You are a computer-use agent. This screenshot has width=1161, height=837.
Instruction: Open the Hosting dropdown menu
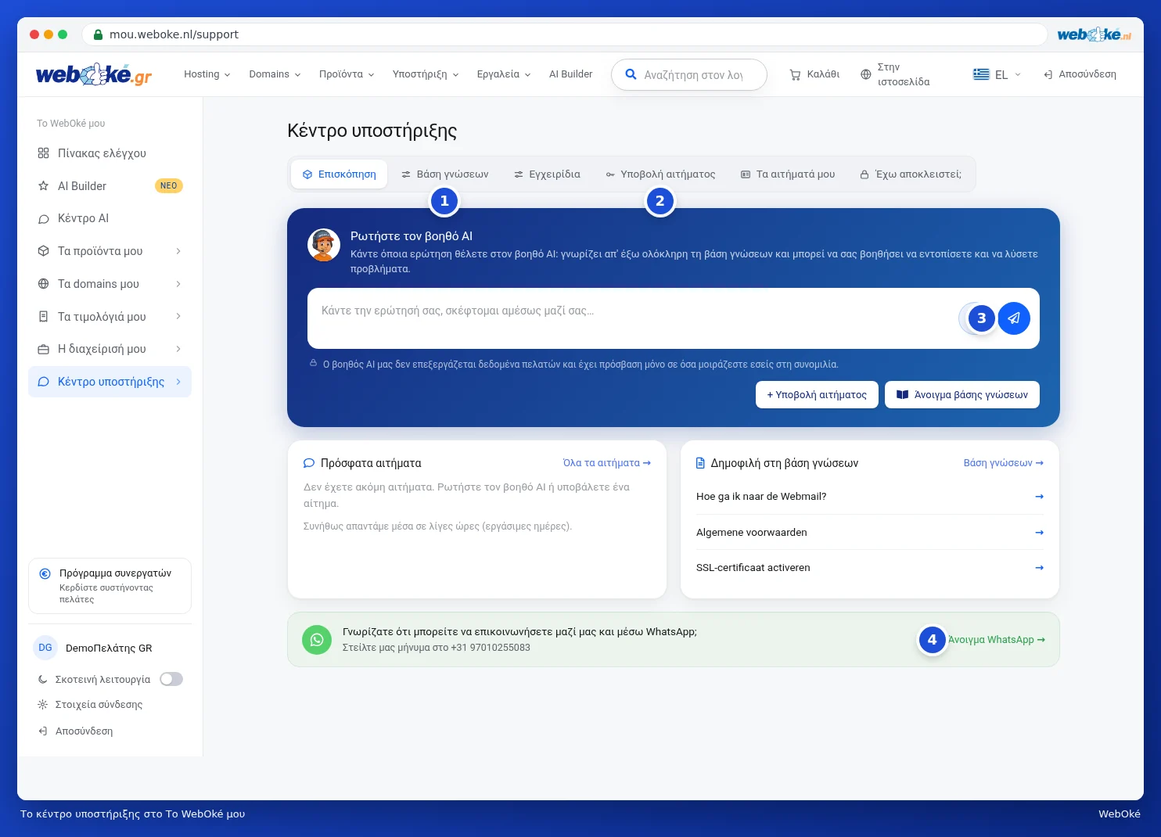click(207, 74)
